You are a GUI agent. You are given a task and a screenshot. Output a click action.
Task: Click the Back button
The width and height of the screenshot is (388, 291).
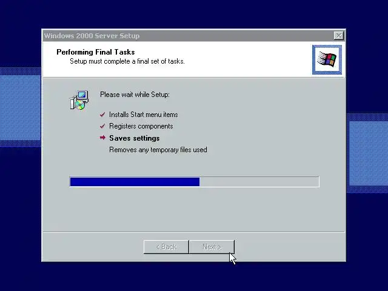click(166, 247)
